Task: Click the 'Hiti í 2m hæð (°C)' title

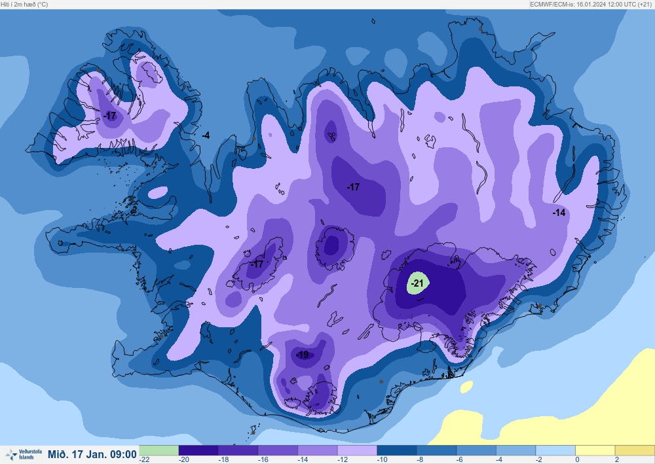Action: 24,4
